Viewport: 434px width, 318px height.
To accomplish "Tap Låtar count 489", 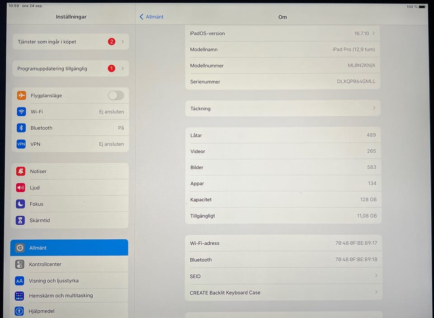I will [371, 135].
